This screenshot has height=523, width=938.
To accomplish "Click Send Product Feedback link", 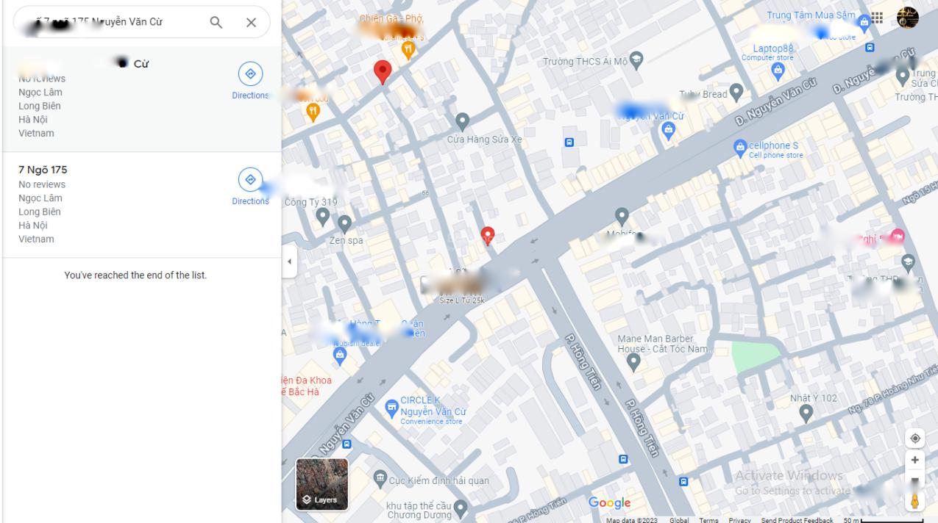I will [797, 520].
